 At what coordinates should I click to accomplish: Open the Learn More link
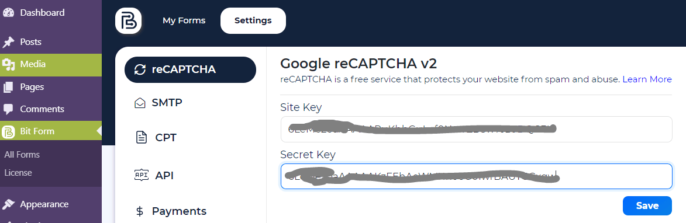647,79
